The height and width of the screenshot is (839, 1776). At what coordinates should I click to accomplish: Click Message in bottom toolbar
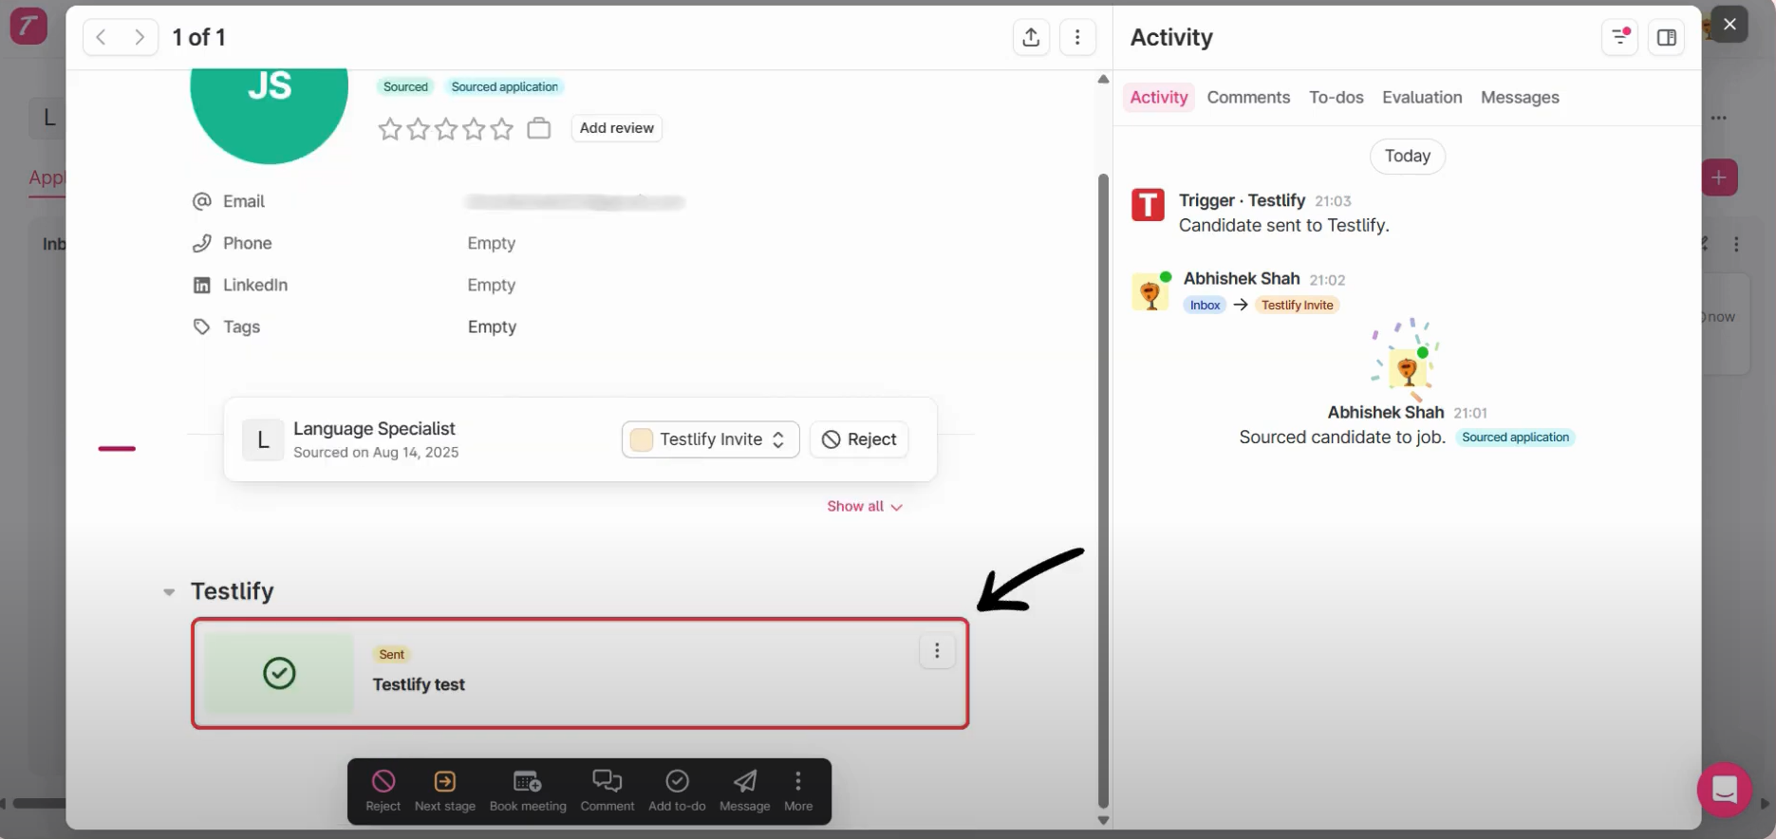click(x=745, y=791)
